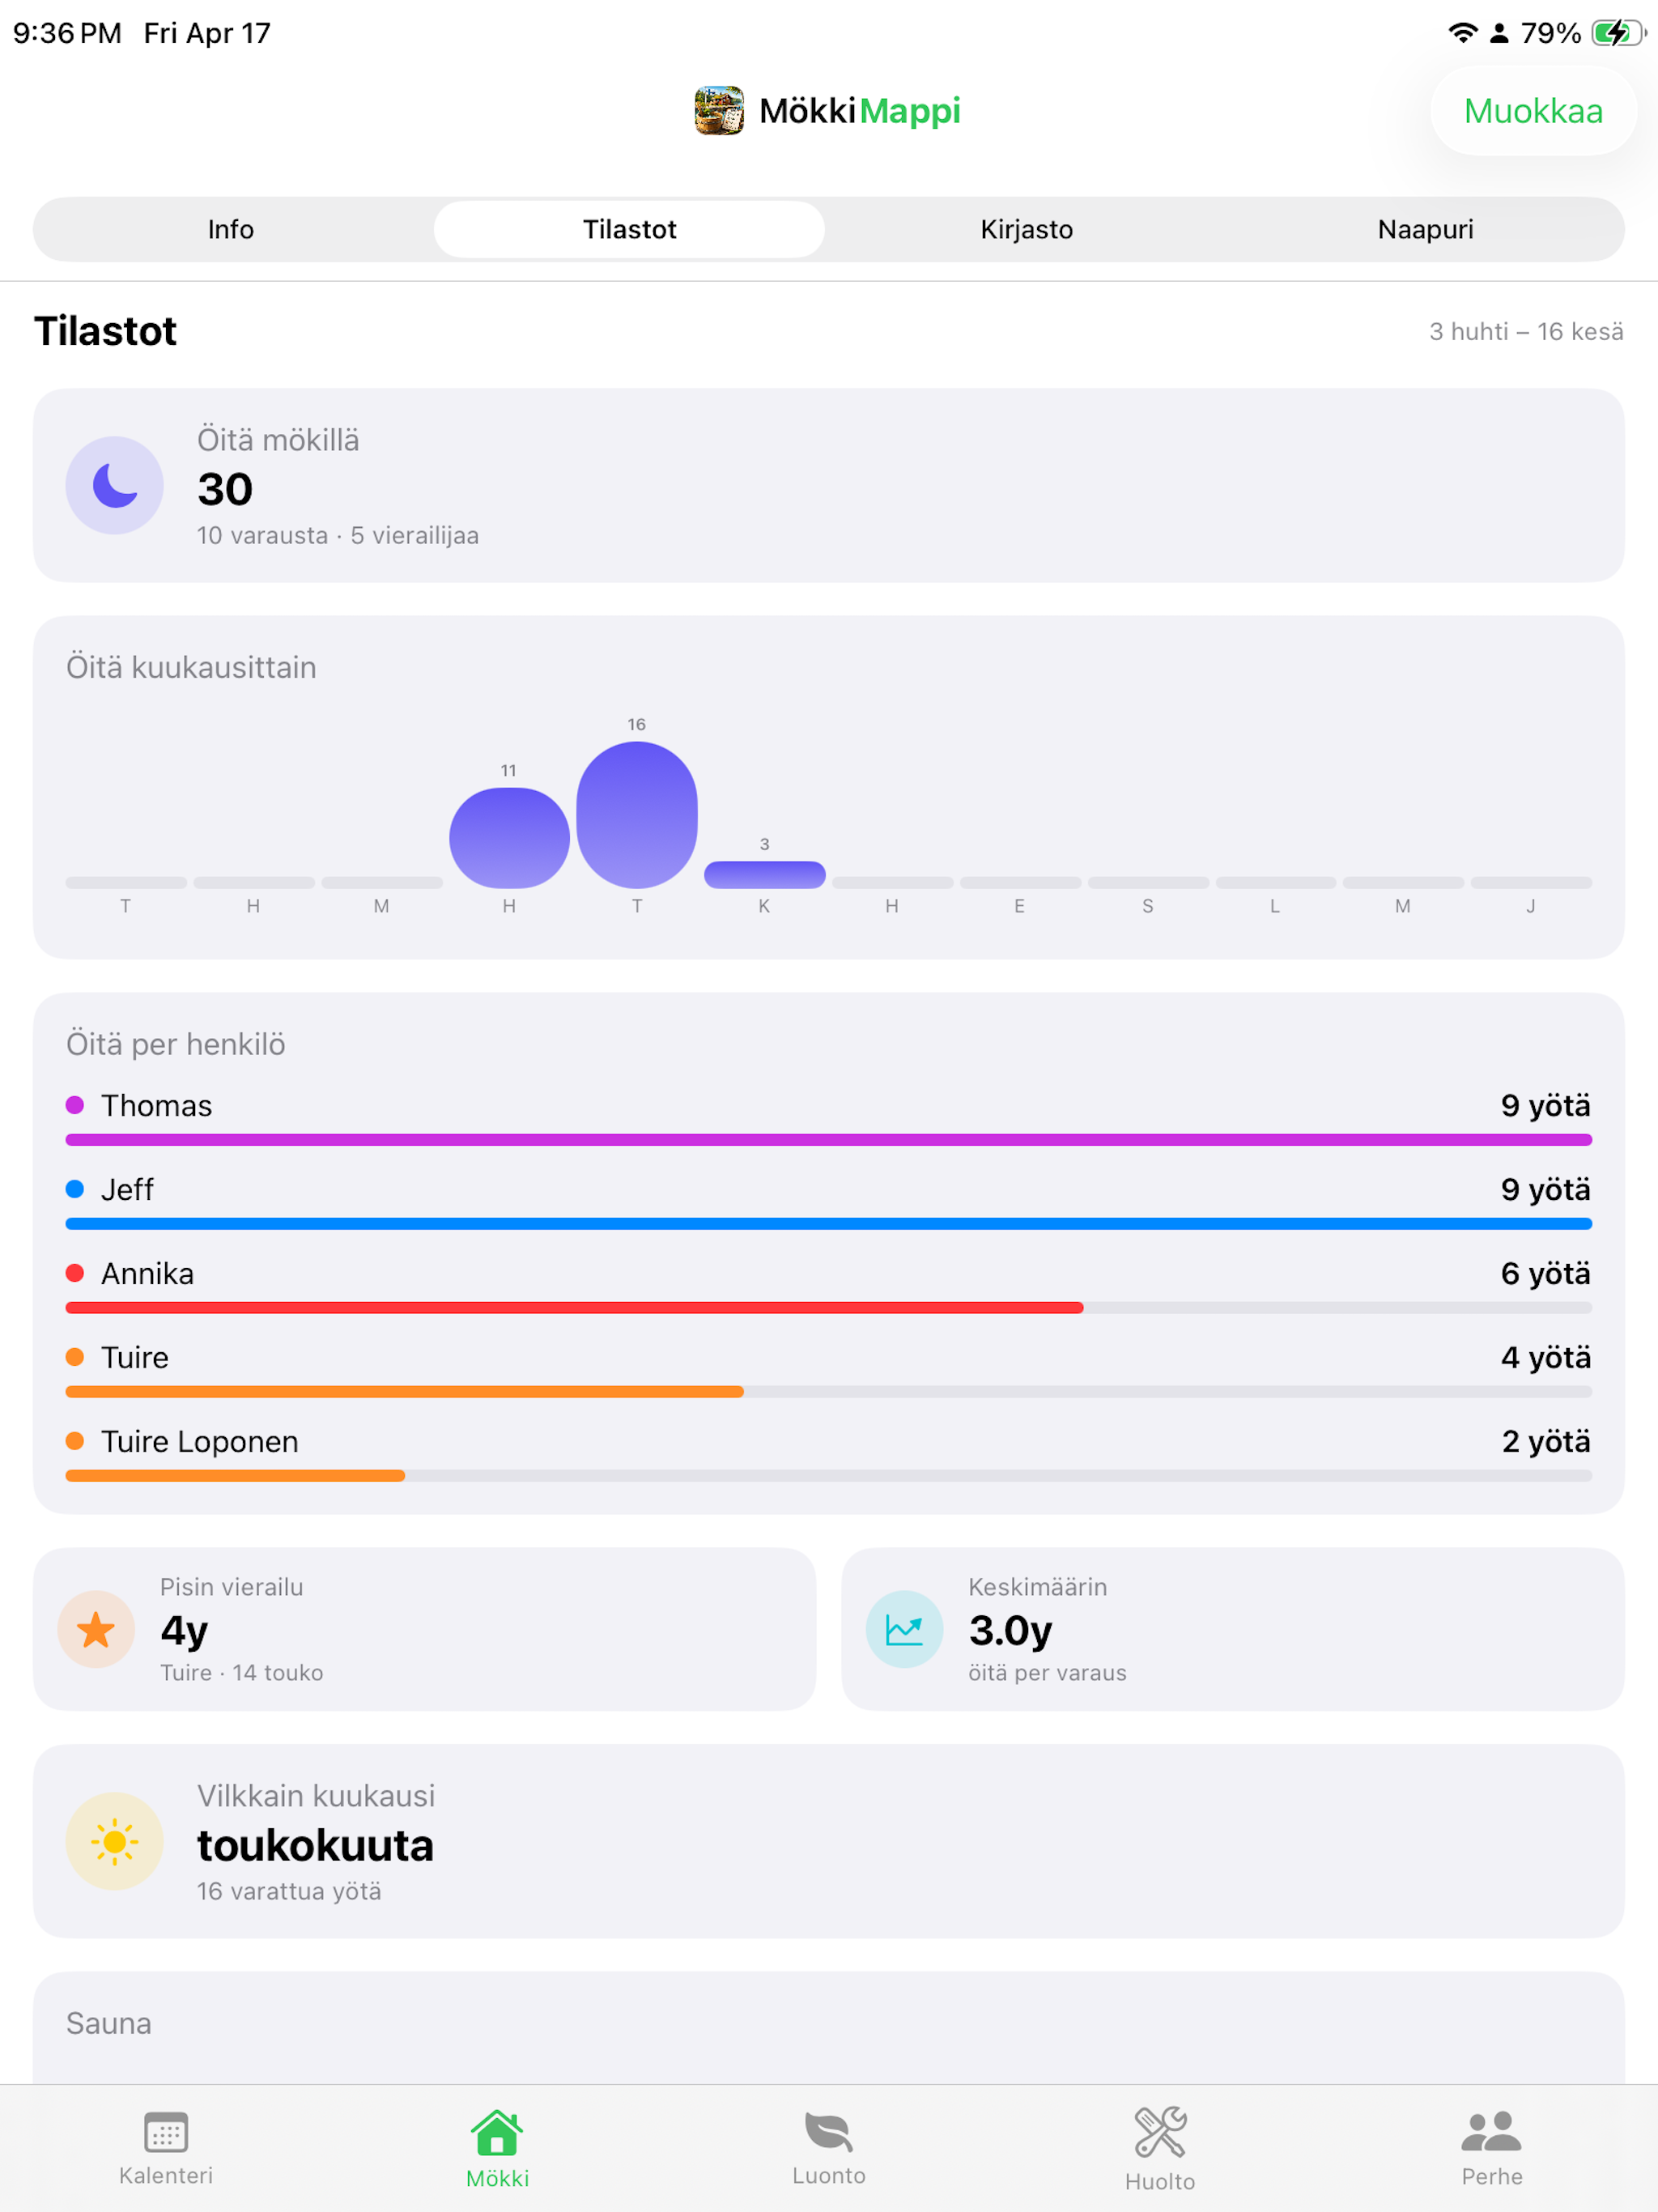1658x2212 pixels.
Task: Select the Tilastot tab
Action: tap(629, 229)
